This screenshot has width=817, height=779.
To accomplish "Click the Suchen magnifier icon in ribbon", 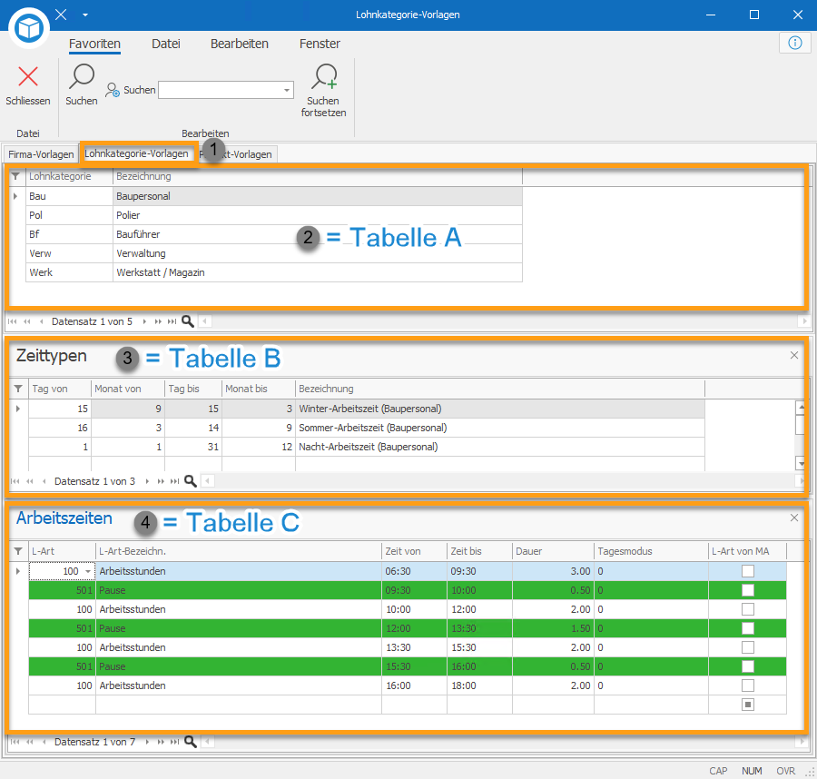I will click(82, 76).
